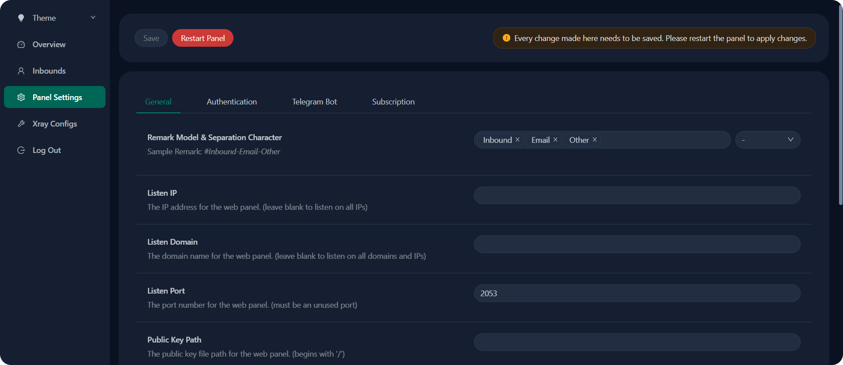
Task: Click the page vertical scrollbar
Action: click(x=840, y=106)
